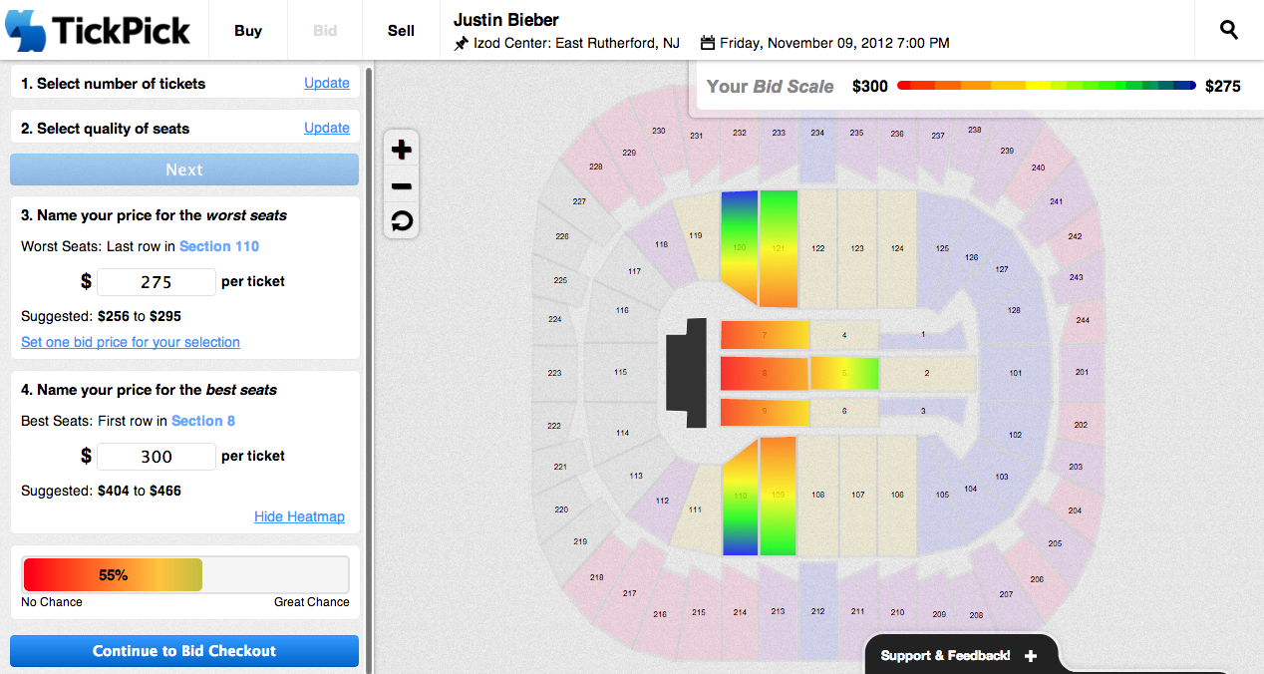The image size is (1264, 674).
Task: Switch to the Buy tab
Action: coord(247,30)
